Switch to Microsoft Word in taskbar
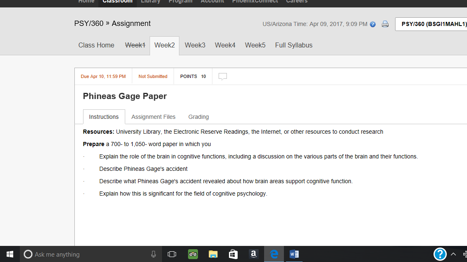Viewport: 467px width, 262px height. 294,254
